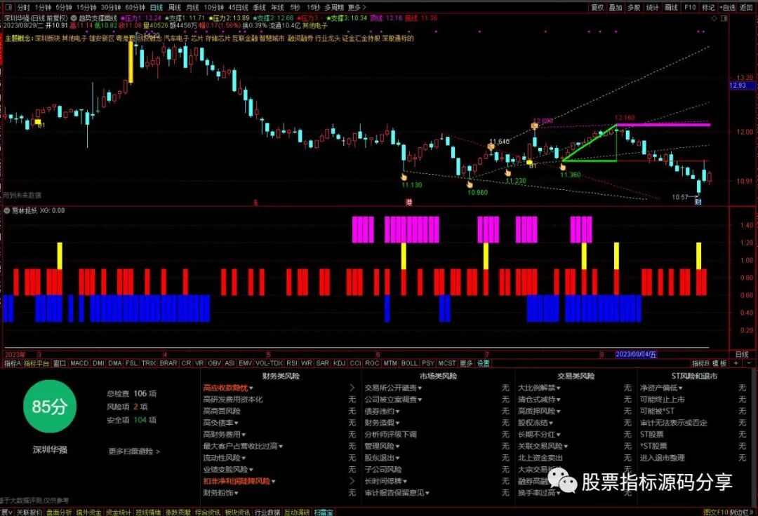Select the VOL-TDX indicator
The image size is (758, 516).
(270, 363)
